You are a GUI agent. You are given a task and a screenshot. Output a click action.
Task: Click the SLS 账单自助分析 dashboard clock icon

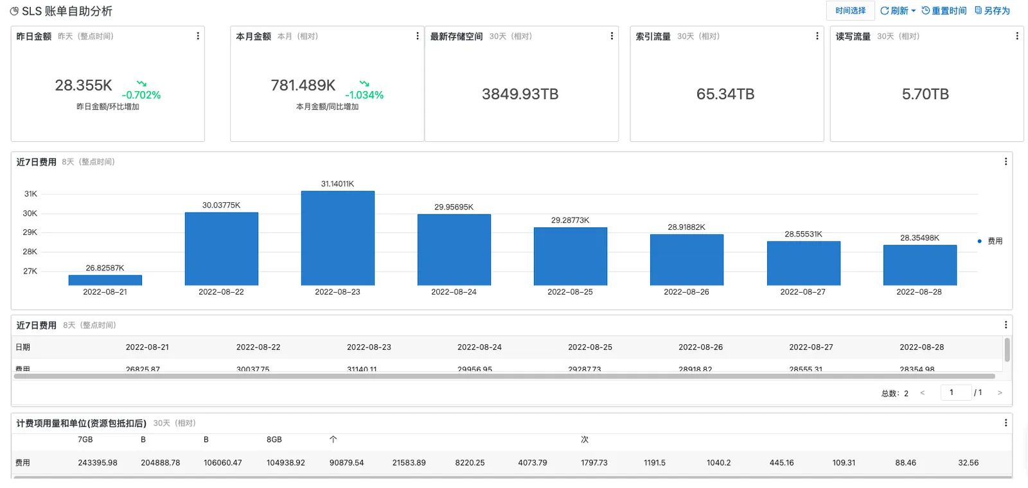tap(14, 12)
